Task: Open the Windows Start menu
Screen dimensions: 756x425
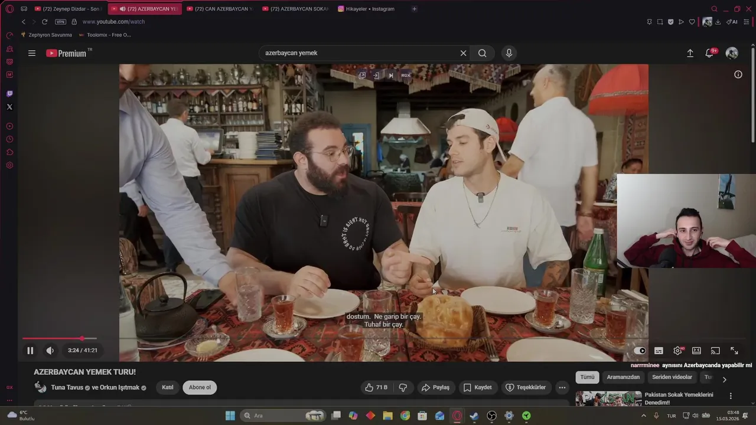Action: [x=230, y=416]
